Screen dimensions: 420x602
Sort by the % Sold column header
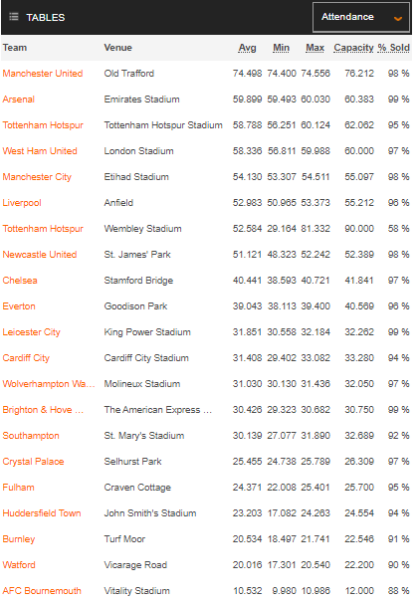click(393, 48)
